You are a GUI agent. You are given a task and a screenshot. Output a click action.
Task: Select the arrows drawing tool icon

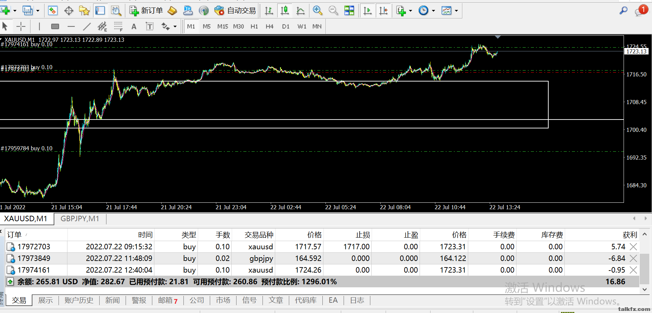166,26
